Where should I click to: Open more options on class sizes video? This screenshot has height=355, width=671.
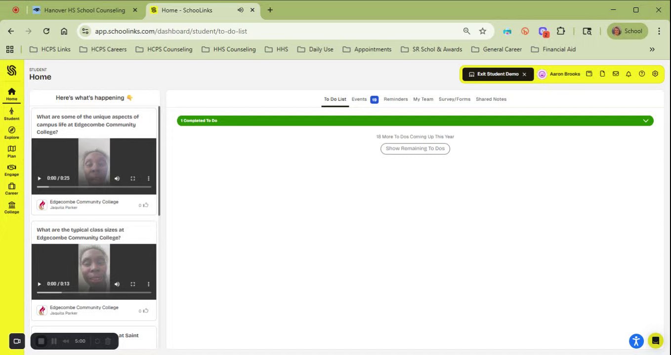click(x=149, y=284)
